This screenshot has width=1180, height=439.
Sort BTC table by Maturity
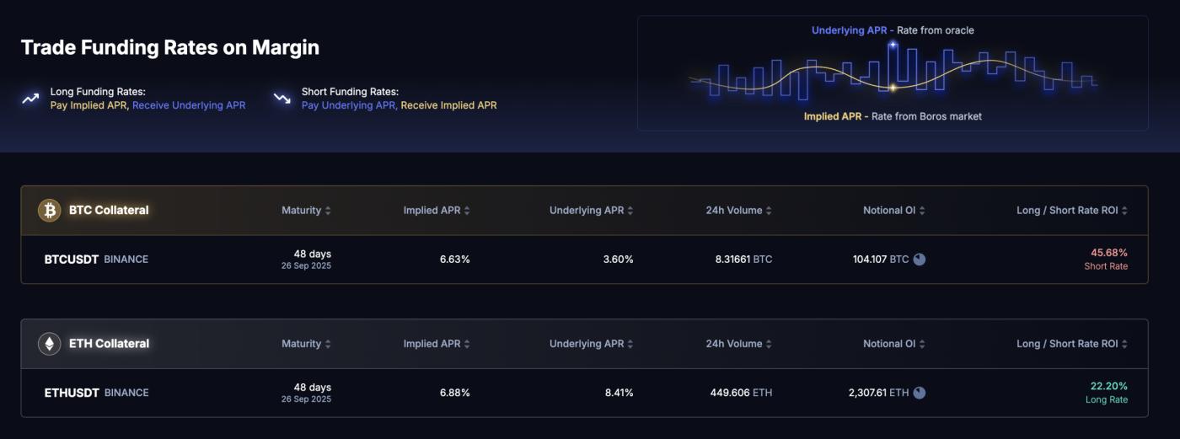pyautogui.click(x=306, y=211)
